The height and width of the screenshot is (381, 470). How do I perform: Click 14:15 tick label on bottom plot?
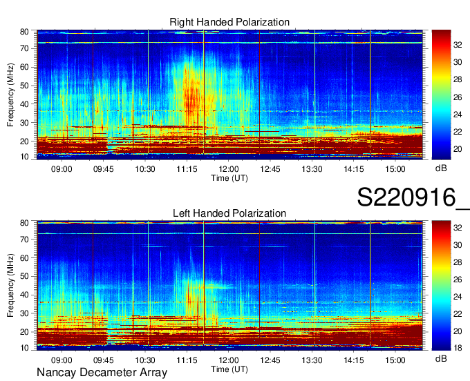point(353,360)
